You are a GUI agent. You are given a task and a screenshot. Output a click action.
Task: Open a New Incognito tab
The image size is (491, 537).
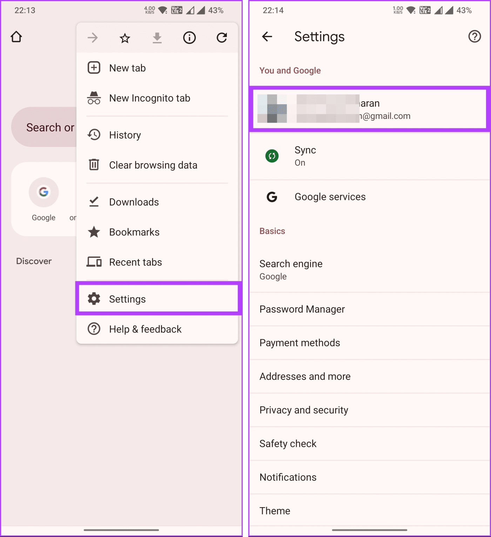[x=150, y=98]
